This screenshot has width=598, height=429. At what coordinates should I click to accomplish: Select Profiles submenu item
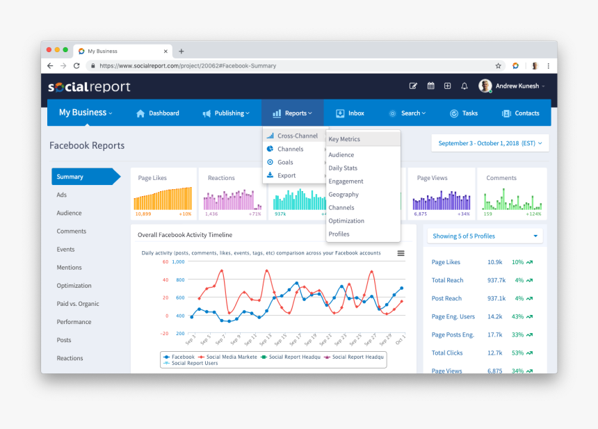[x=339, y=234]
